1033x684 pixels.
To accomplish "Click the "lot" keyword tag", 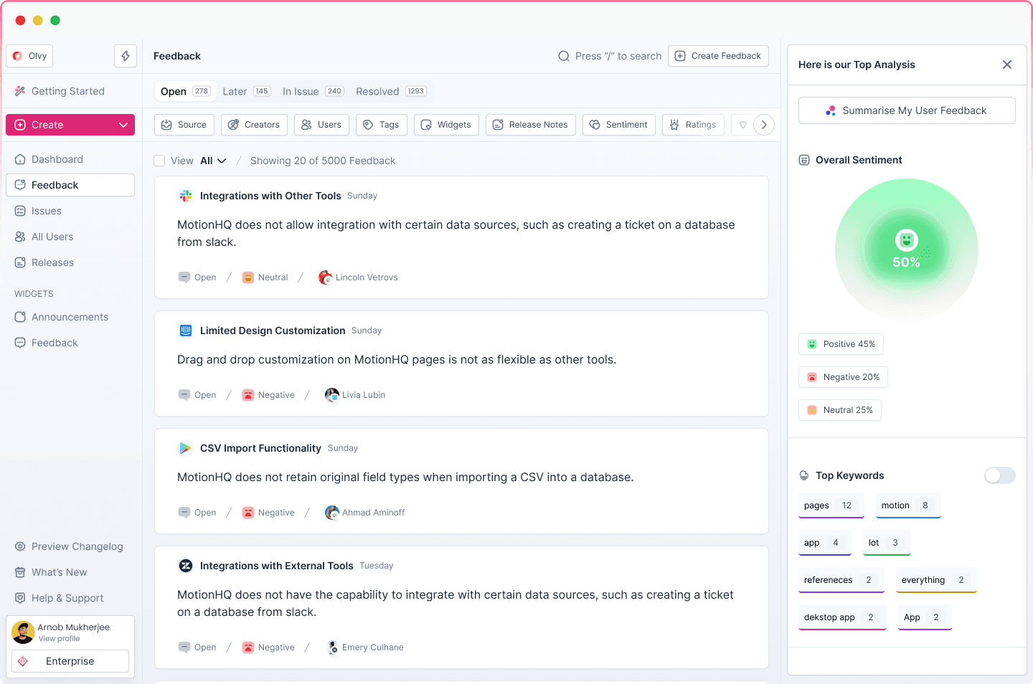I will point(887,543).
